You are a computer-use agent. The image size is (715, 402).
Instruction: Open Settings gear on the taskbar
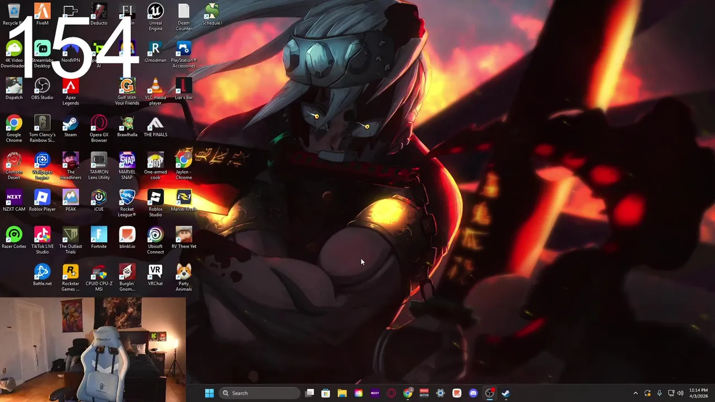(x=440, y=393)
